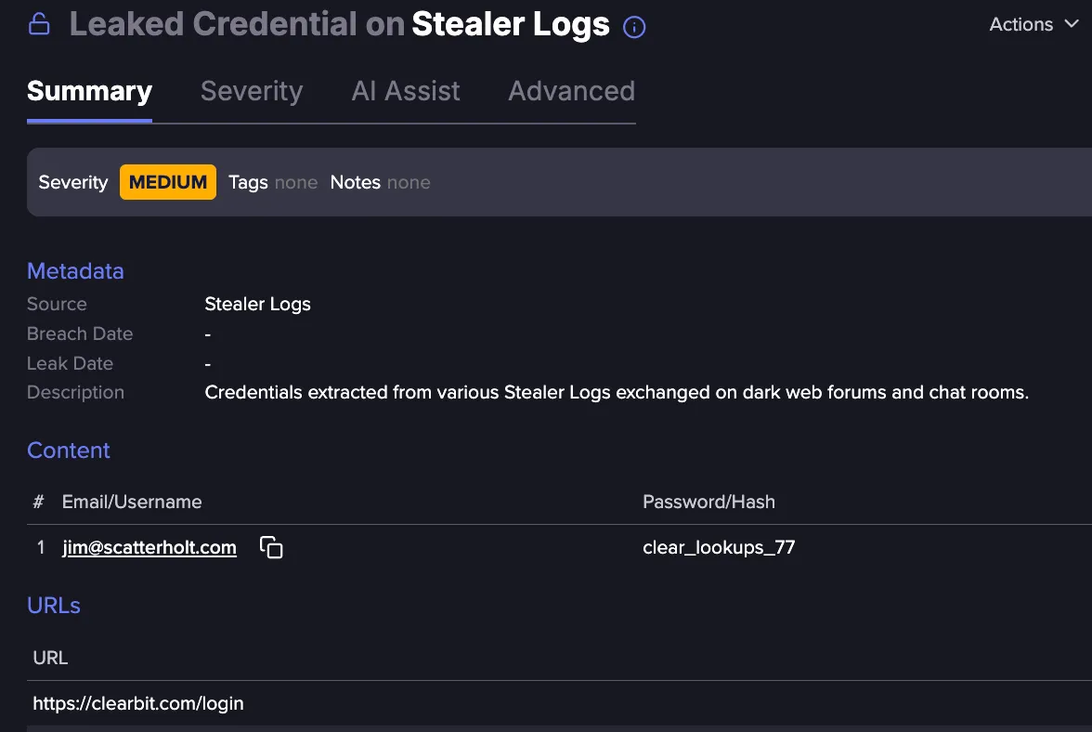The width and height of the screenshot is (1092, 732).
Task: Click the Content section heading
Action: point(69,451)
